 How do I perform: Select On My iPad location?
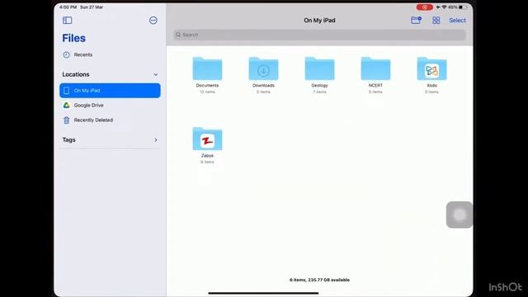pos(110,91)
